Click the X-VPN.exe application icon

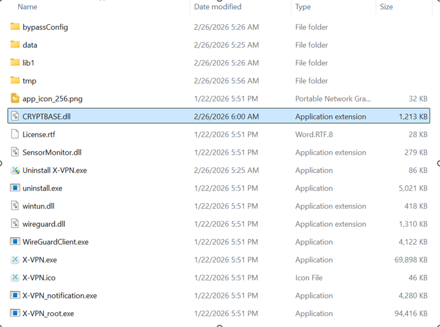coord(15,260)
